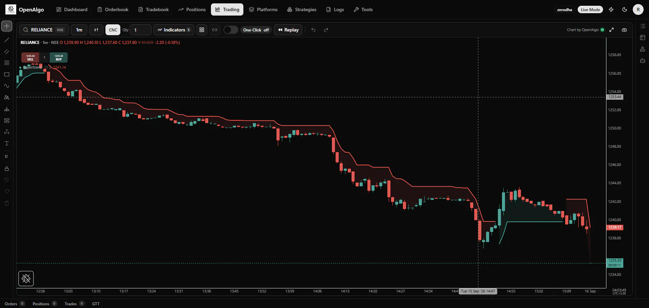Click the OpenAlgo logo on chart
Image resolution: width=649 pixels, height=308 pixels.
[x=26, y=279]
